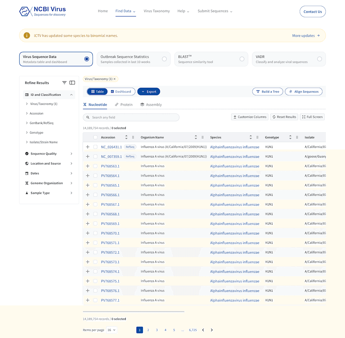345x338 pixels.
Task: Click the Reset Results button
Action: [x=284, y=117]
